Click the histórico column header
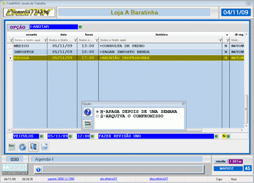Image resolution: width=254 pixels, height=183 pixels. 161,35
